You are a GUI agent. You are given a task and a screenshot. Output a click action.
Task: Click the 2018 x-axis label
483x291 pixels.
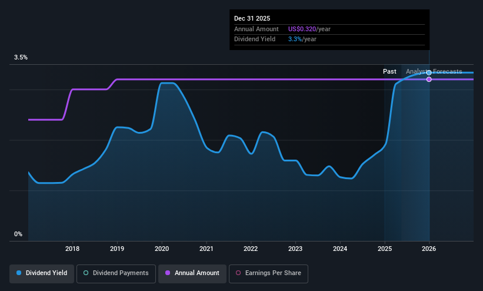[72, 249]
